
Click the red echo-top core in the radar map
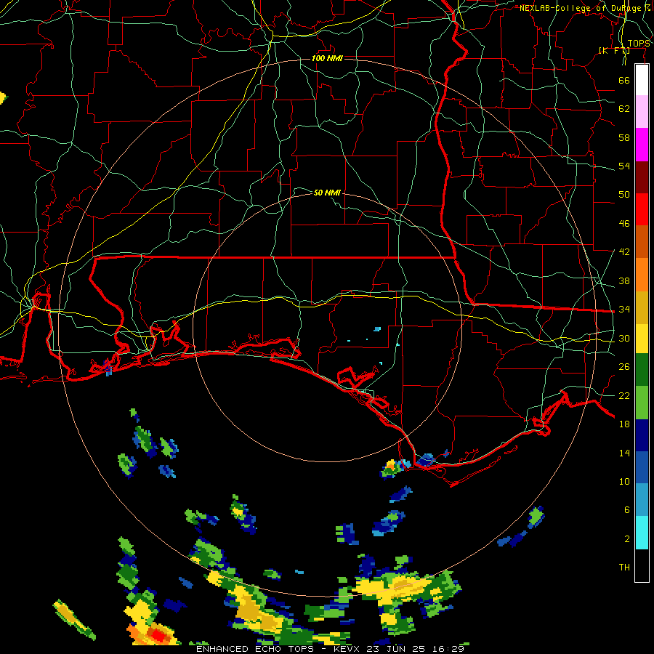pyautogui.click(x=158, y=635)
